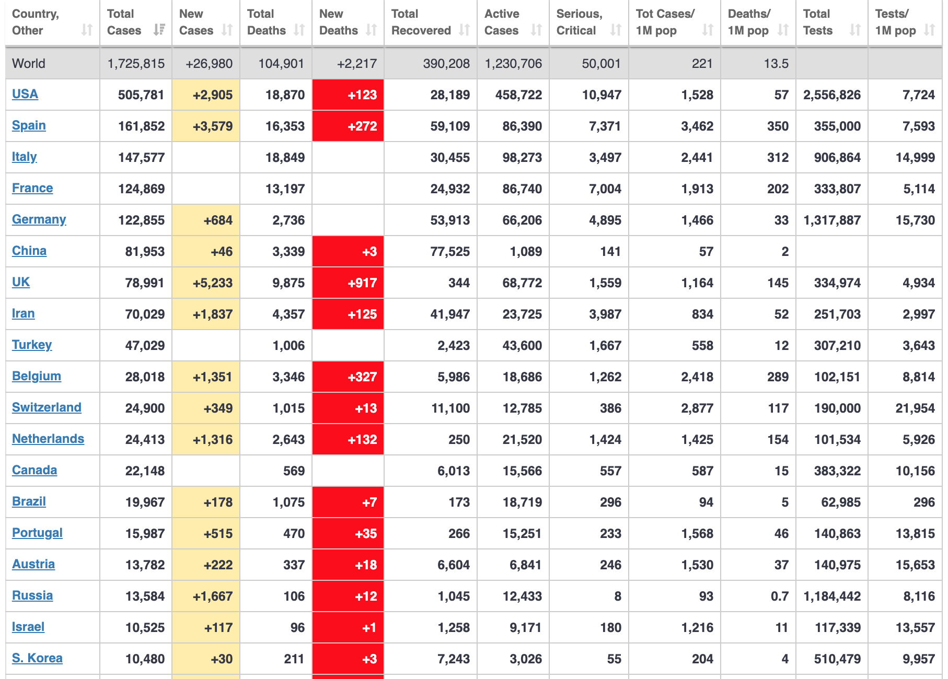Open the USA country link

click(x=25, y=94)
